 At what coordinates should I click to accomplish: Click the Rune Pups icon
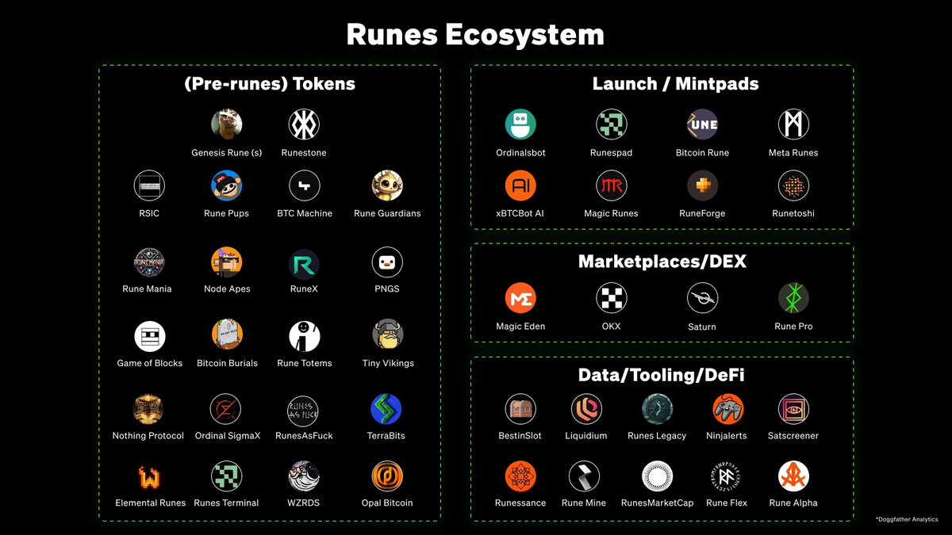coord(227,185)
